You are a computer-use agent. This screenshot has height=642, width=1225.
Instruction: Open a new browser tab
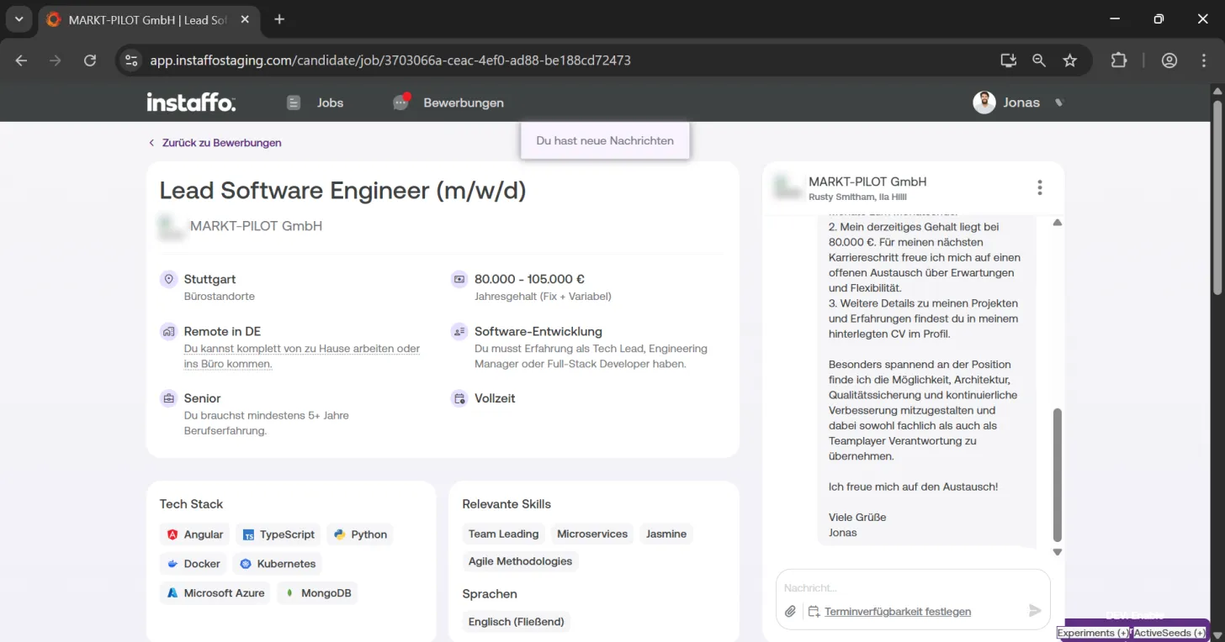(279, 19)
